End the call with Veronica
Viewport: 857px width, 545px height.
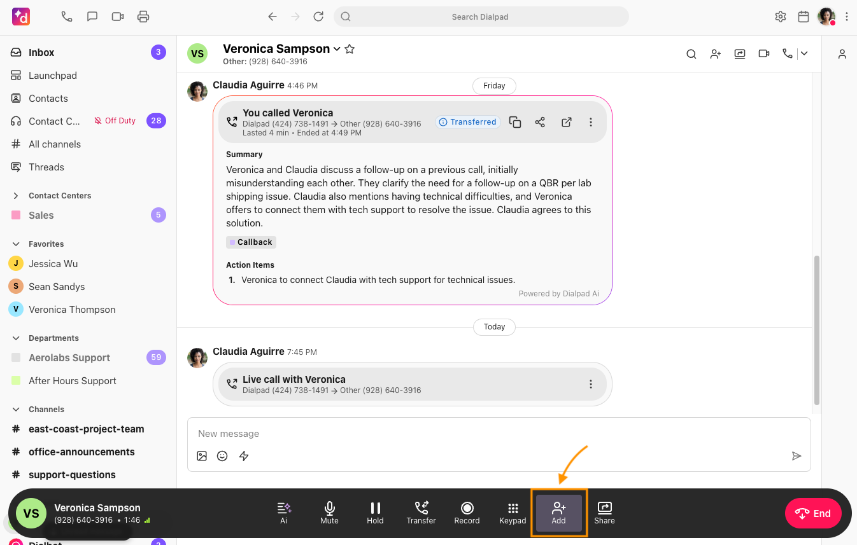point(813,513)
